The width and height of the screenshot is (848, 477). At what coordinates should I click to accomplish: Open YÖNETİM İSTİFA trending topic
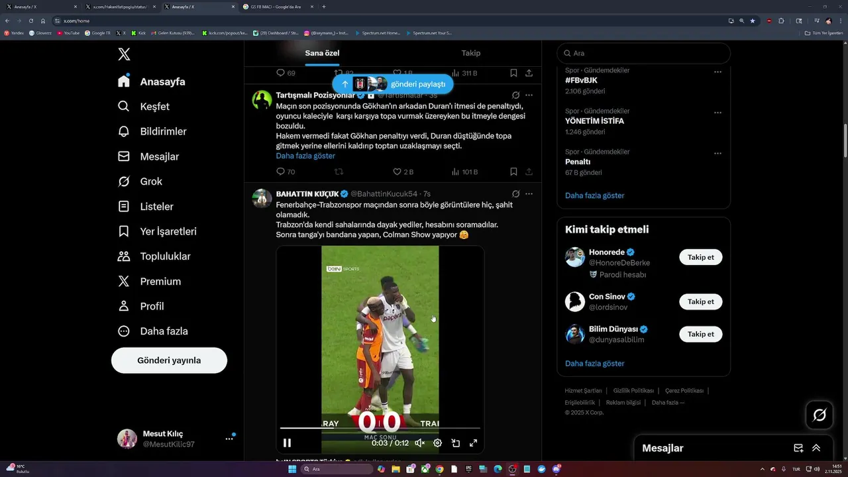coord(594,121)
